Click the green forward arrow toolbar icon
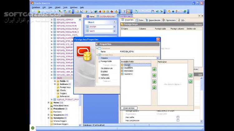234x131 pixels. click(161, 11)
